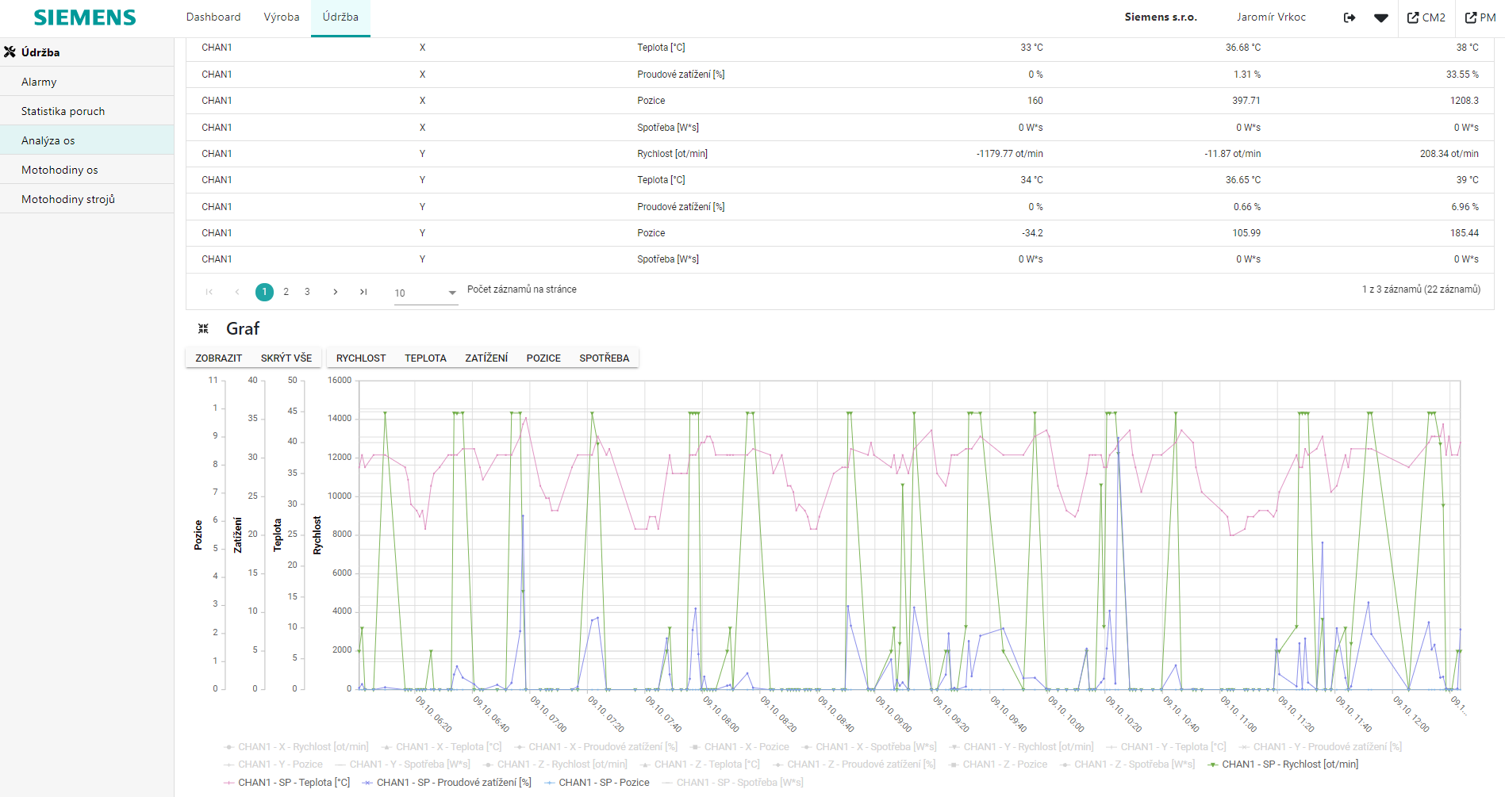Open Statistika poruch in the sidebar
Screen dimensions: 1505x797
(x=63, y=111)
